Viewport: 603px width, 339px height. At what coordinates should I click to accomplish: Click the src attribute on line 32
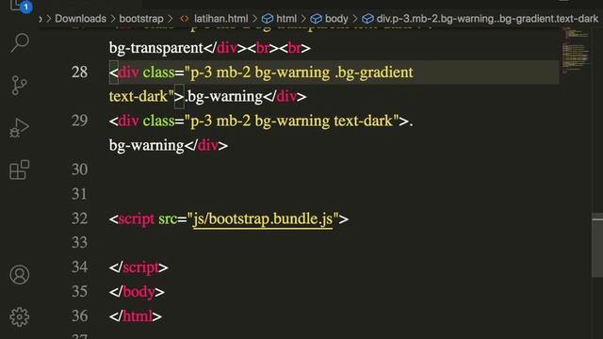[168, 218]
